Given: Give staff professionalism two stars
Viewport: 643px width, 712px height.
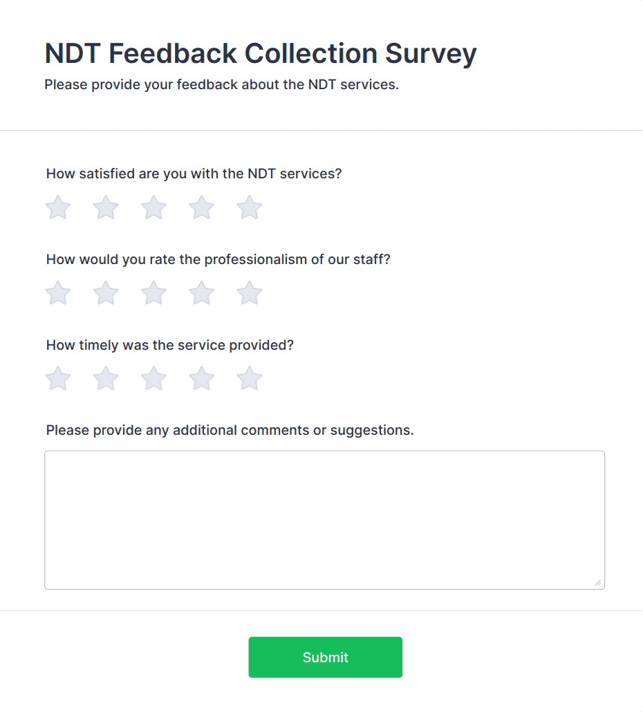Looking at the screenshot, I should [x=106, y=293].
